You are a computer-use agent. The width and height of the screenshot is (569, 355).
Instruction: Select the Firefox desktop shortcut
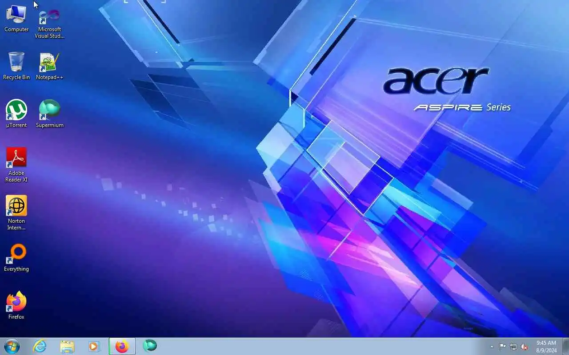(16, 306)
